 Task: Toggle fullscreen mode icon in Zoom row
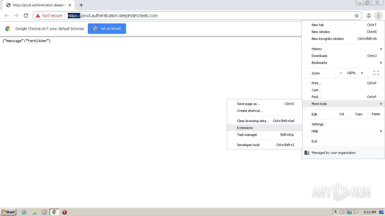pos(376,73)
